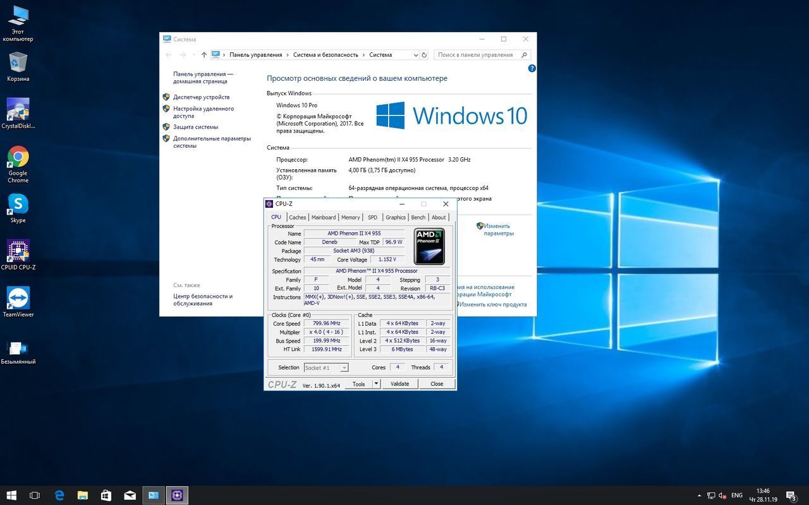Click breadcrumb arrow after Панель управления
The image size is (809, 505).
click(288, 55)
